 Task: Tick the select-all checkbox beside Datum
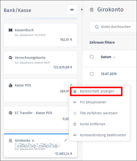(92, 57)
